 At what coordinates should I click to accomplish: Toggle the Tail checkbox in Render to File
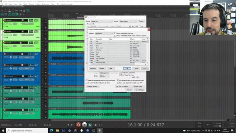click(x=130, y=27)
